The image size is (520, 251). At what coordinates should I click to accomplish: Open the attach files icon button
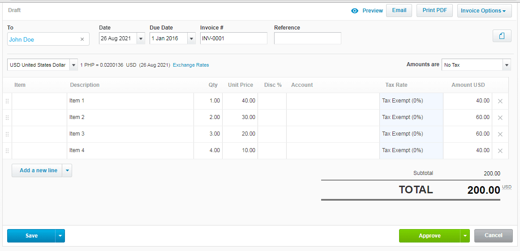click(502, 36)
